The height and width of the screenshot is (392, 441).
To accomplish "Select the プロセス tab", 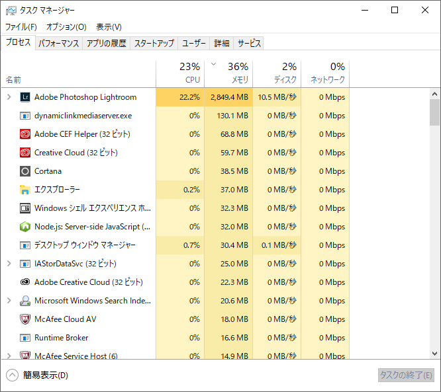I will tap(19, 42).
